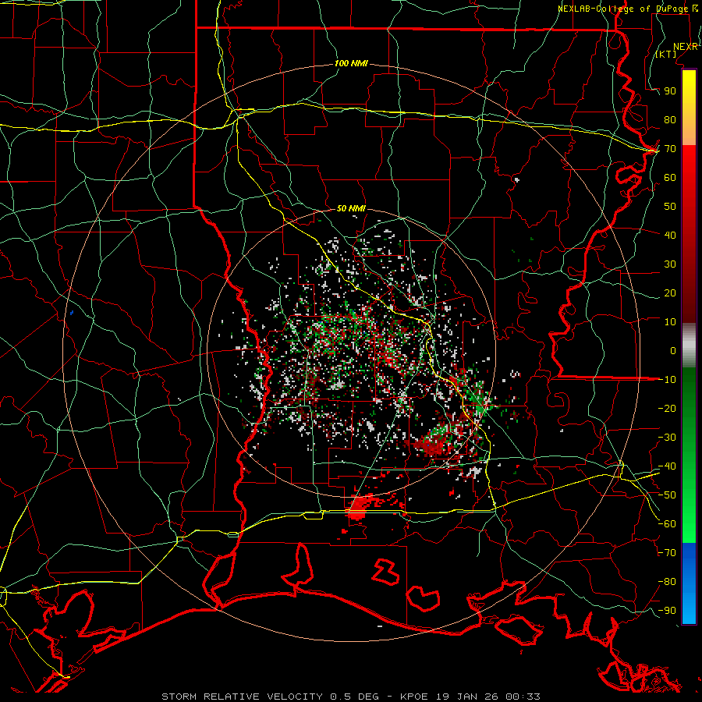Viewport: 702px width, 702px height.
Task: Click the positive 10 kt scale label
Action: pos(670,322)
